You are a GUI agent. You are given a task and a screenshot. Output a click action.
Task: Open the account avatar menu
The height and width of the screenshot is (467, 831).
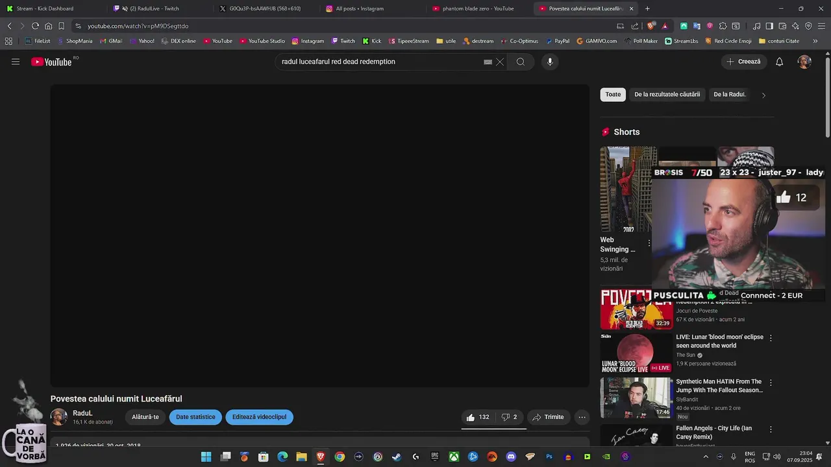[x=804, y=62]
